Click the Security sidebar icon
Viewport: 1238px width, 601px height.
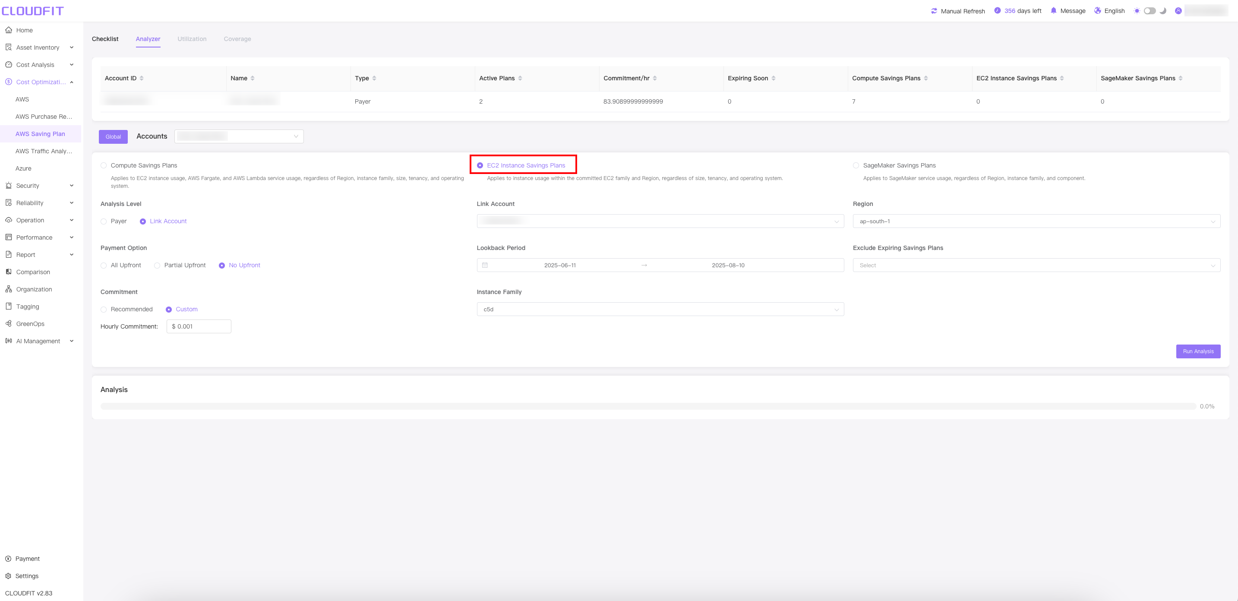[9, 186]
